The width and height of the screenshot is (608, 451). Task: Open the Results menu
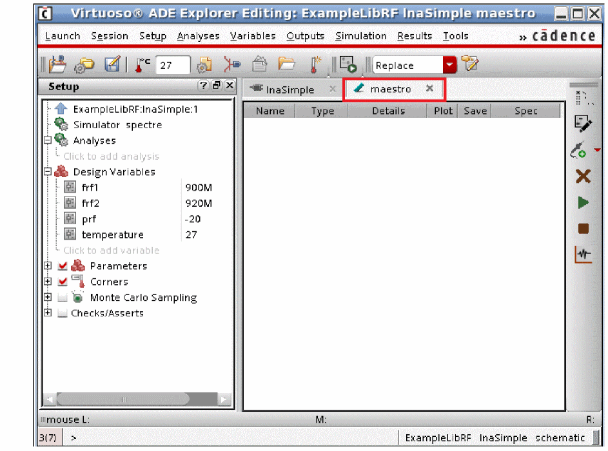coord(415,36)
